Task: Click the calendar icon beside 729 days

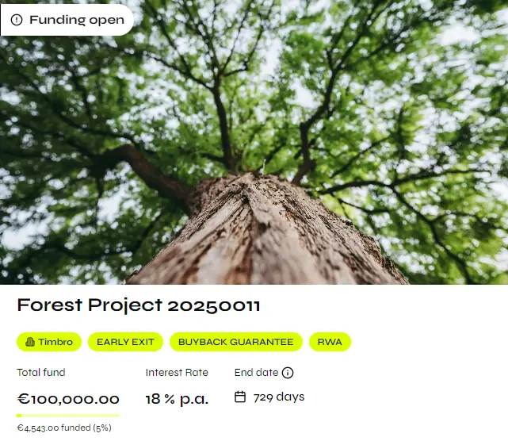Action: [x=240, y=397]
